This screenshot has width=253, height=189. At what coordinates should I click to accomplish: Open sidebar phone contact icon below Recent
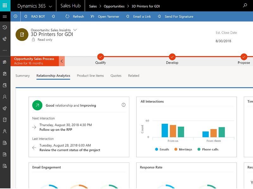pos(5,39)
